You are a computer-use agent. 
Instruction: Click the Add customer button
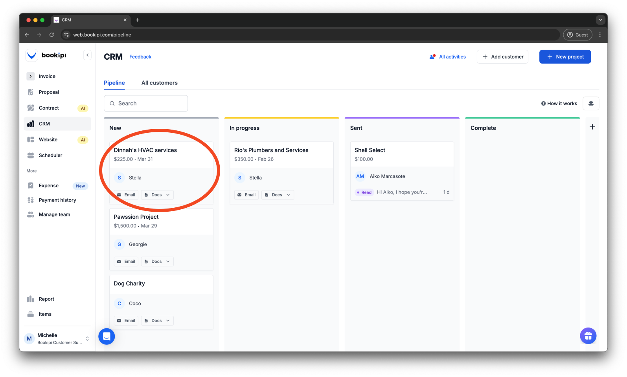tap(502, 57)
